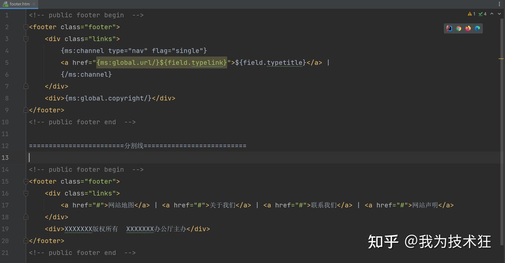Open preview in the IDEA built-in browser
This screenshot has width=505, height=263.
tap(449, 28)
